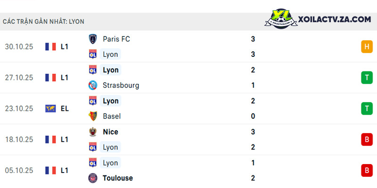Click the green T badge for Lyon vs Basel

click(367, 109)
